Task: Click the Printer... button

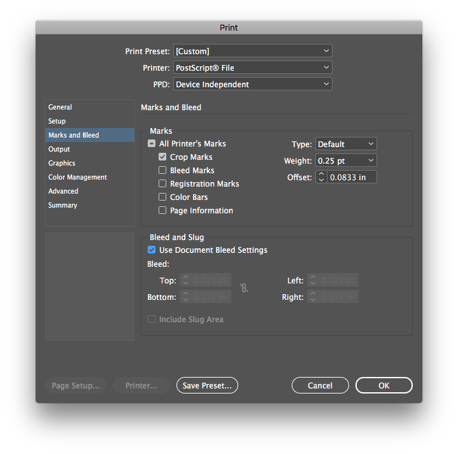Action: click(x=141, y=385)
